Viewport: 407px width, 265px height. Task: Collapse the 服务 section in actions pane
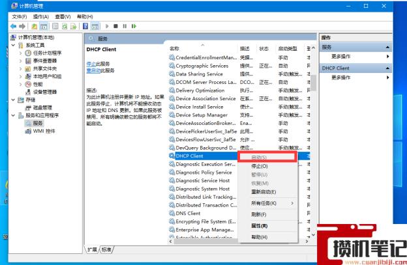387,47
